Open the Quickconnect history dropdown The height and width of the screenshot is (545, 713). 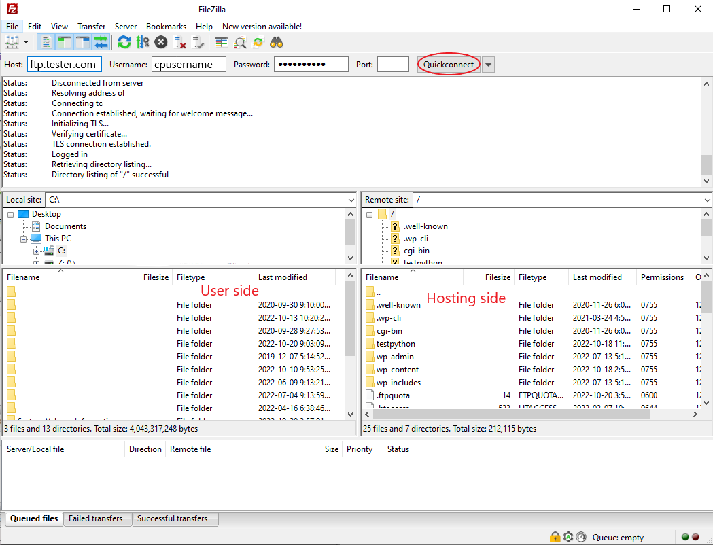[487, 64]
